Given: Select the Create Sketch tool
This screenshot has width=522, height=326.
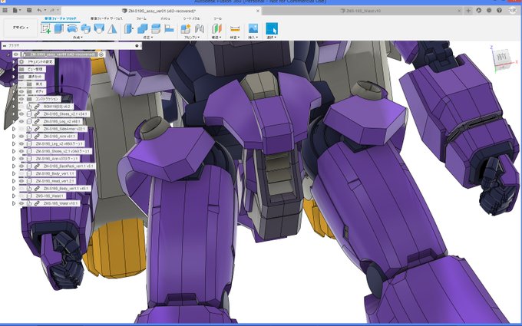Looking at the screenshot, I should [45, 29].
